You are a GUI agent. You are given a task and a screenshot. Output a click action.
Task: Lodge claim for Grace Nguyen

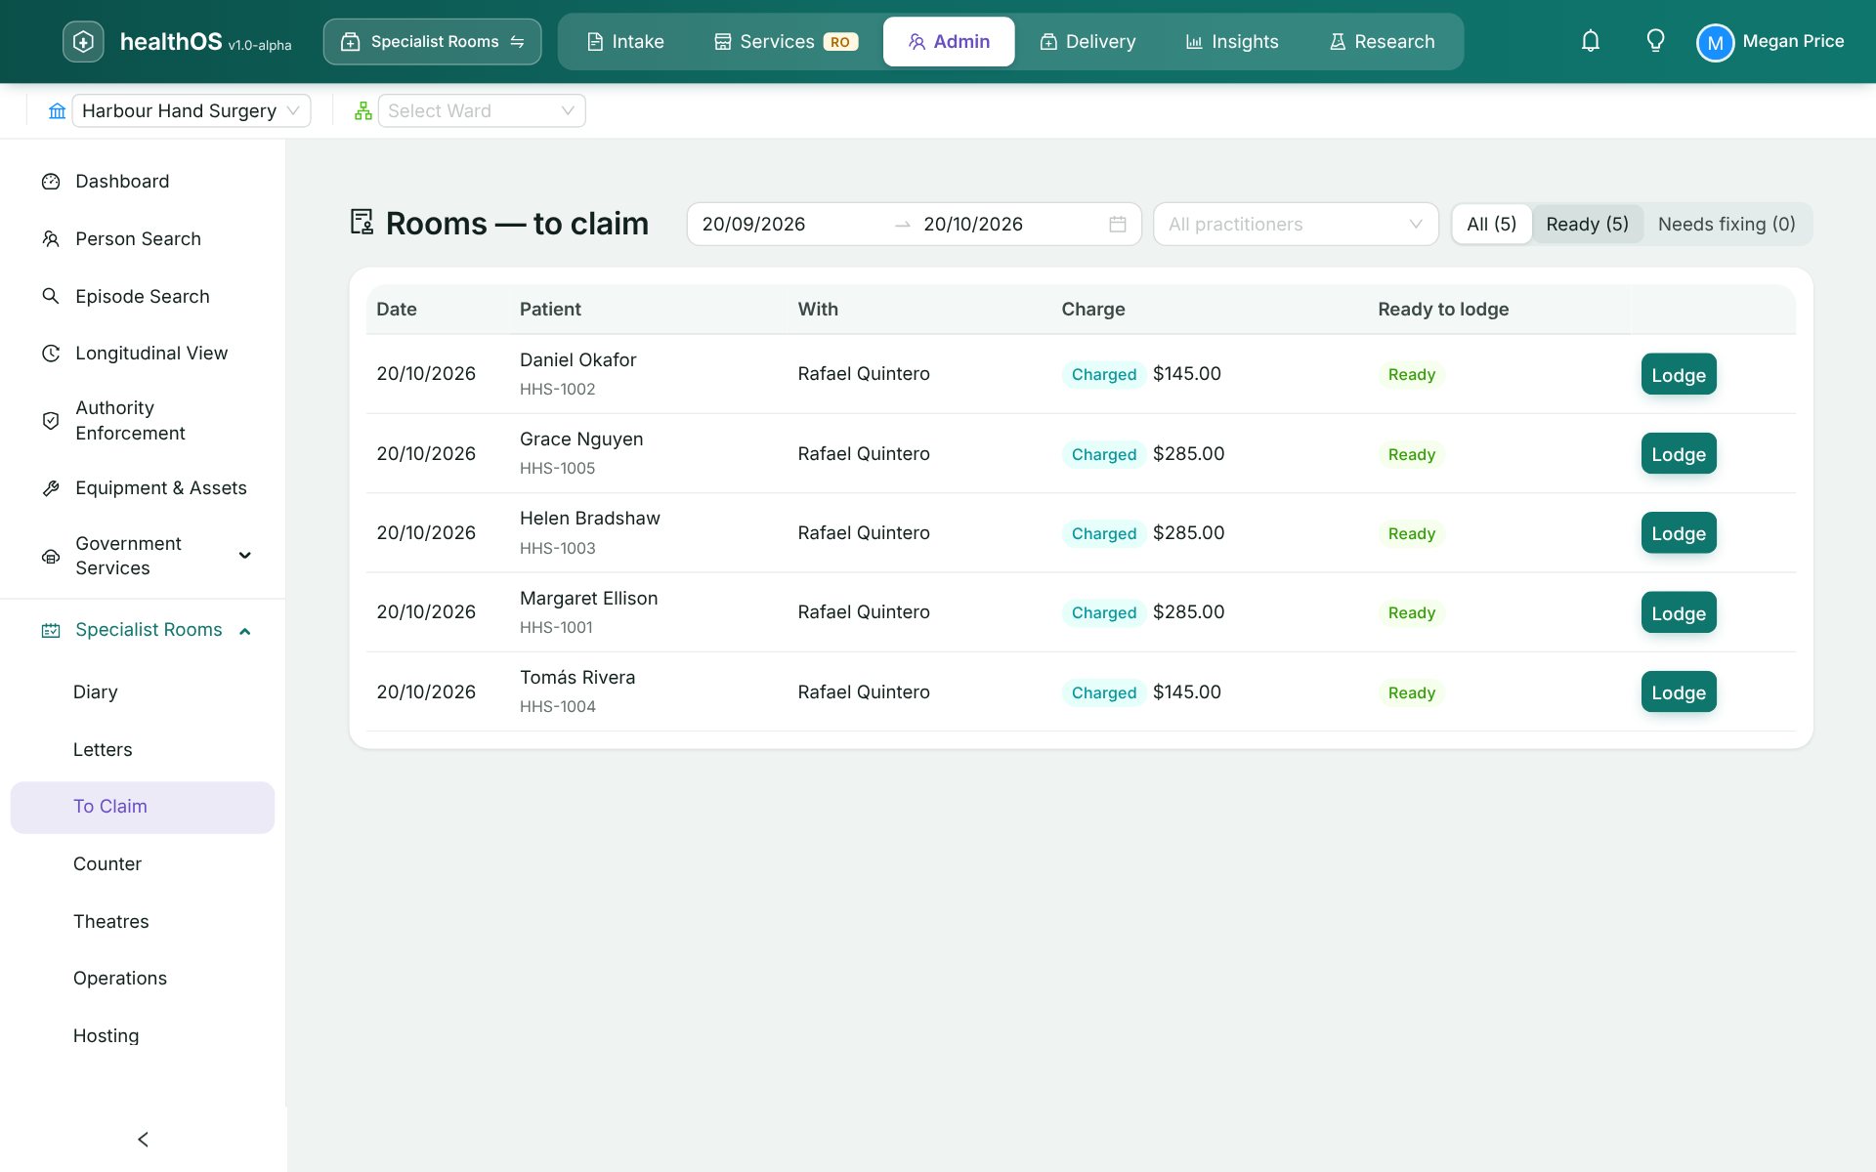[1679, 454]
